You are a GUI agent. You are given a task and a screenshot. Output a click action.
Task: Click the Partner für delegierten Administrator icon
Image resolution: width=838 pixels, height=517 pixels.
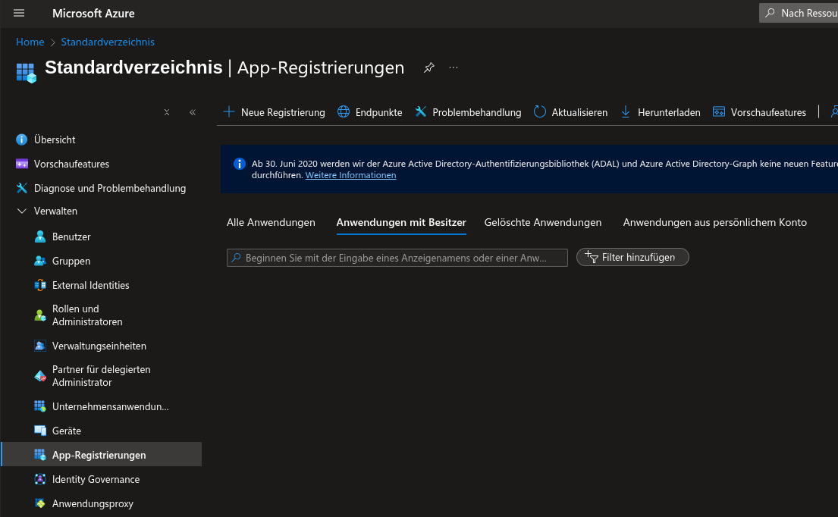point(40,376)
